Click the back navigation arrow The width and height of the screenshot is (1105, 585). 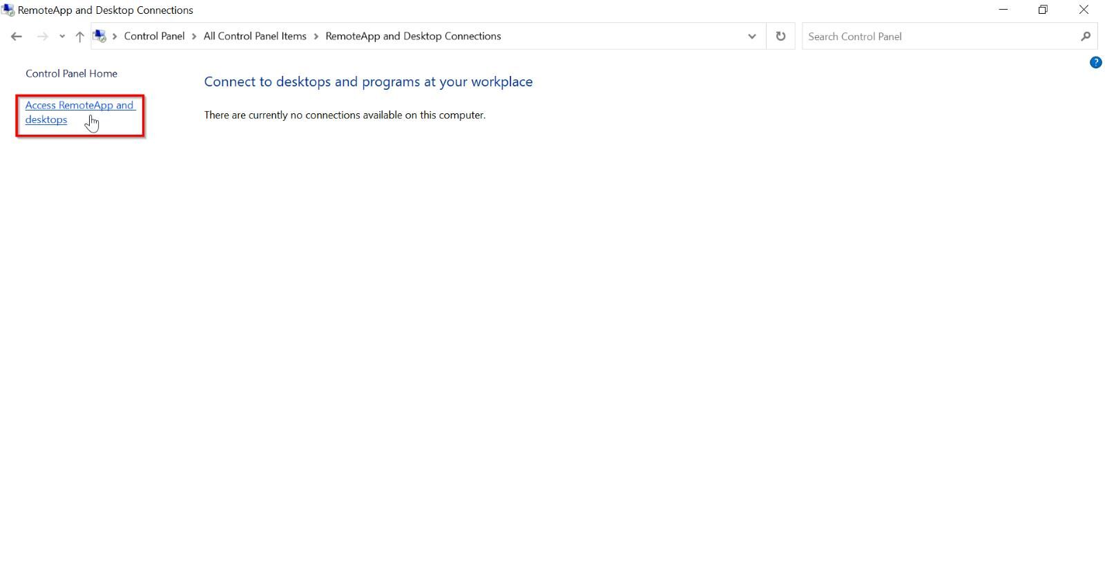pos(17,36)
